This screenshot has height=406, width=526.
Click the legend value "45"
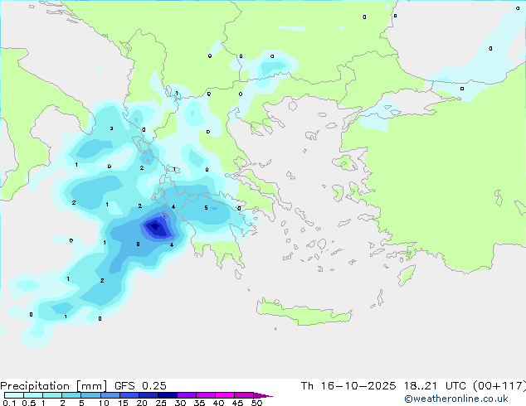click(x=237, y=403)
